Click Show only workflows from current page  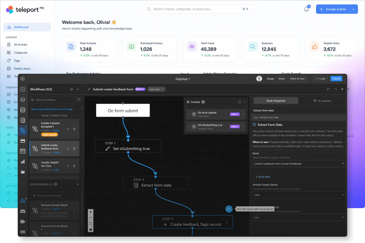point(52,109)
